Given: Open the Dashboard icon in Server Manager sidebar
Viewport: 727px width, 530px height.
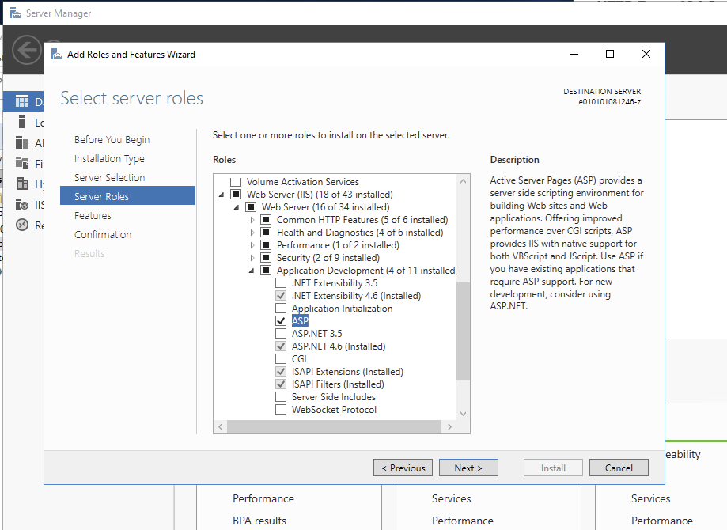Looking at the screenshot, I should (x=22, y=101).
